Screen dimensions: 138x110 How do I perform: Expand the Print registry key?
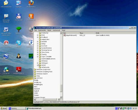point(38,35)
